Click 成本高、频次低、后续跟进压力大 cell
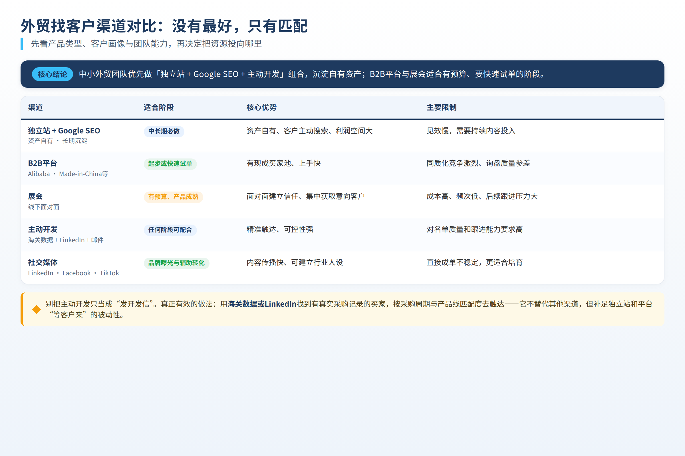The height and width of the screenshot is (456, 685). point(482,196)
